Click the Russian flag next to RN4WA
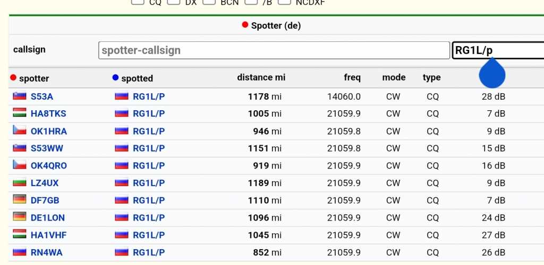The height and width of the screenshot is (265, 544). (x=20, y=252)
